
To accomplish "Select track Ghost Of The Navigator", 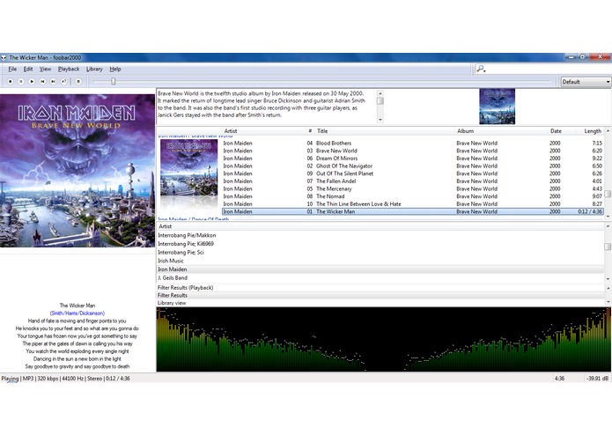I will coord(413,166).
